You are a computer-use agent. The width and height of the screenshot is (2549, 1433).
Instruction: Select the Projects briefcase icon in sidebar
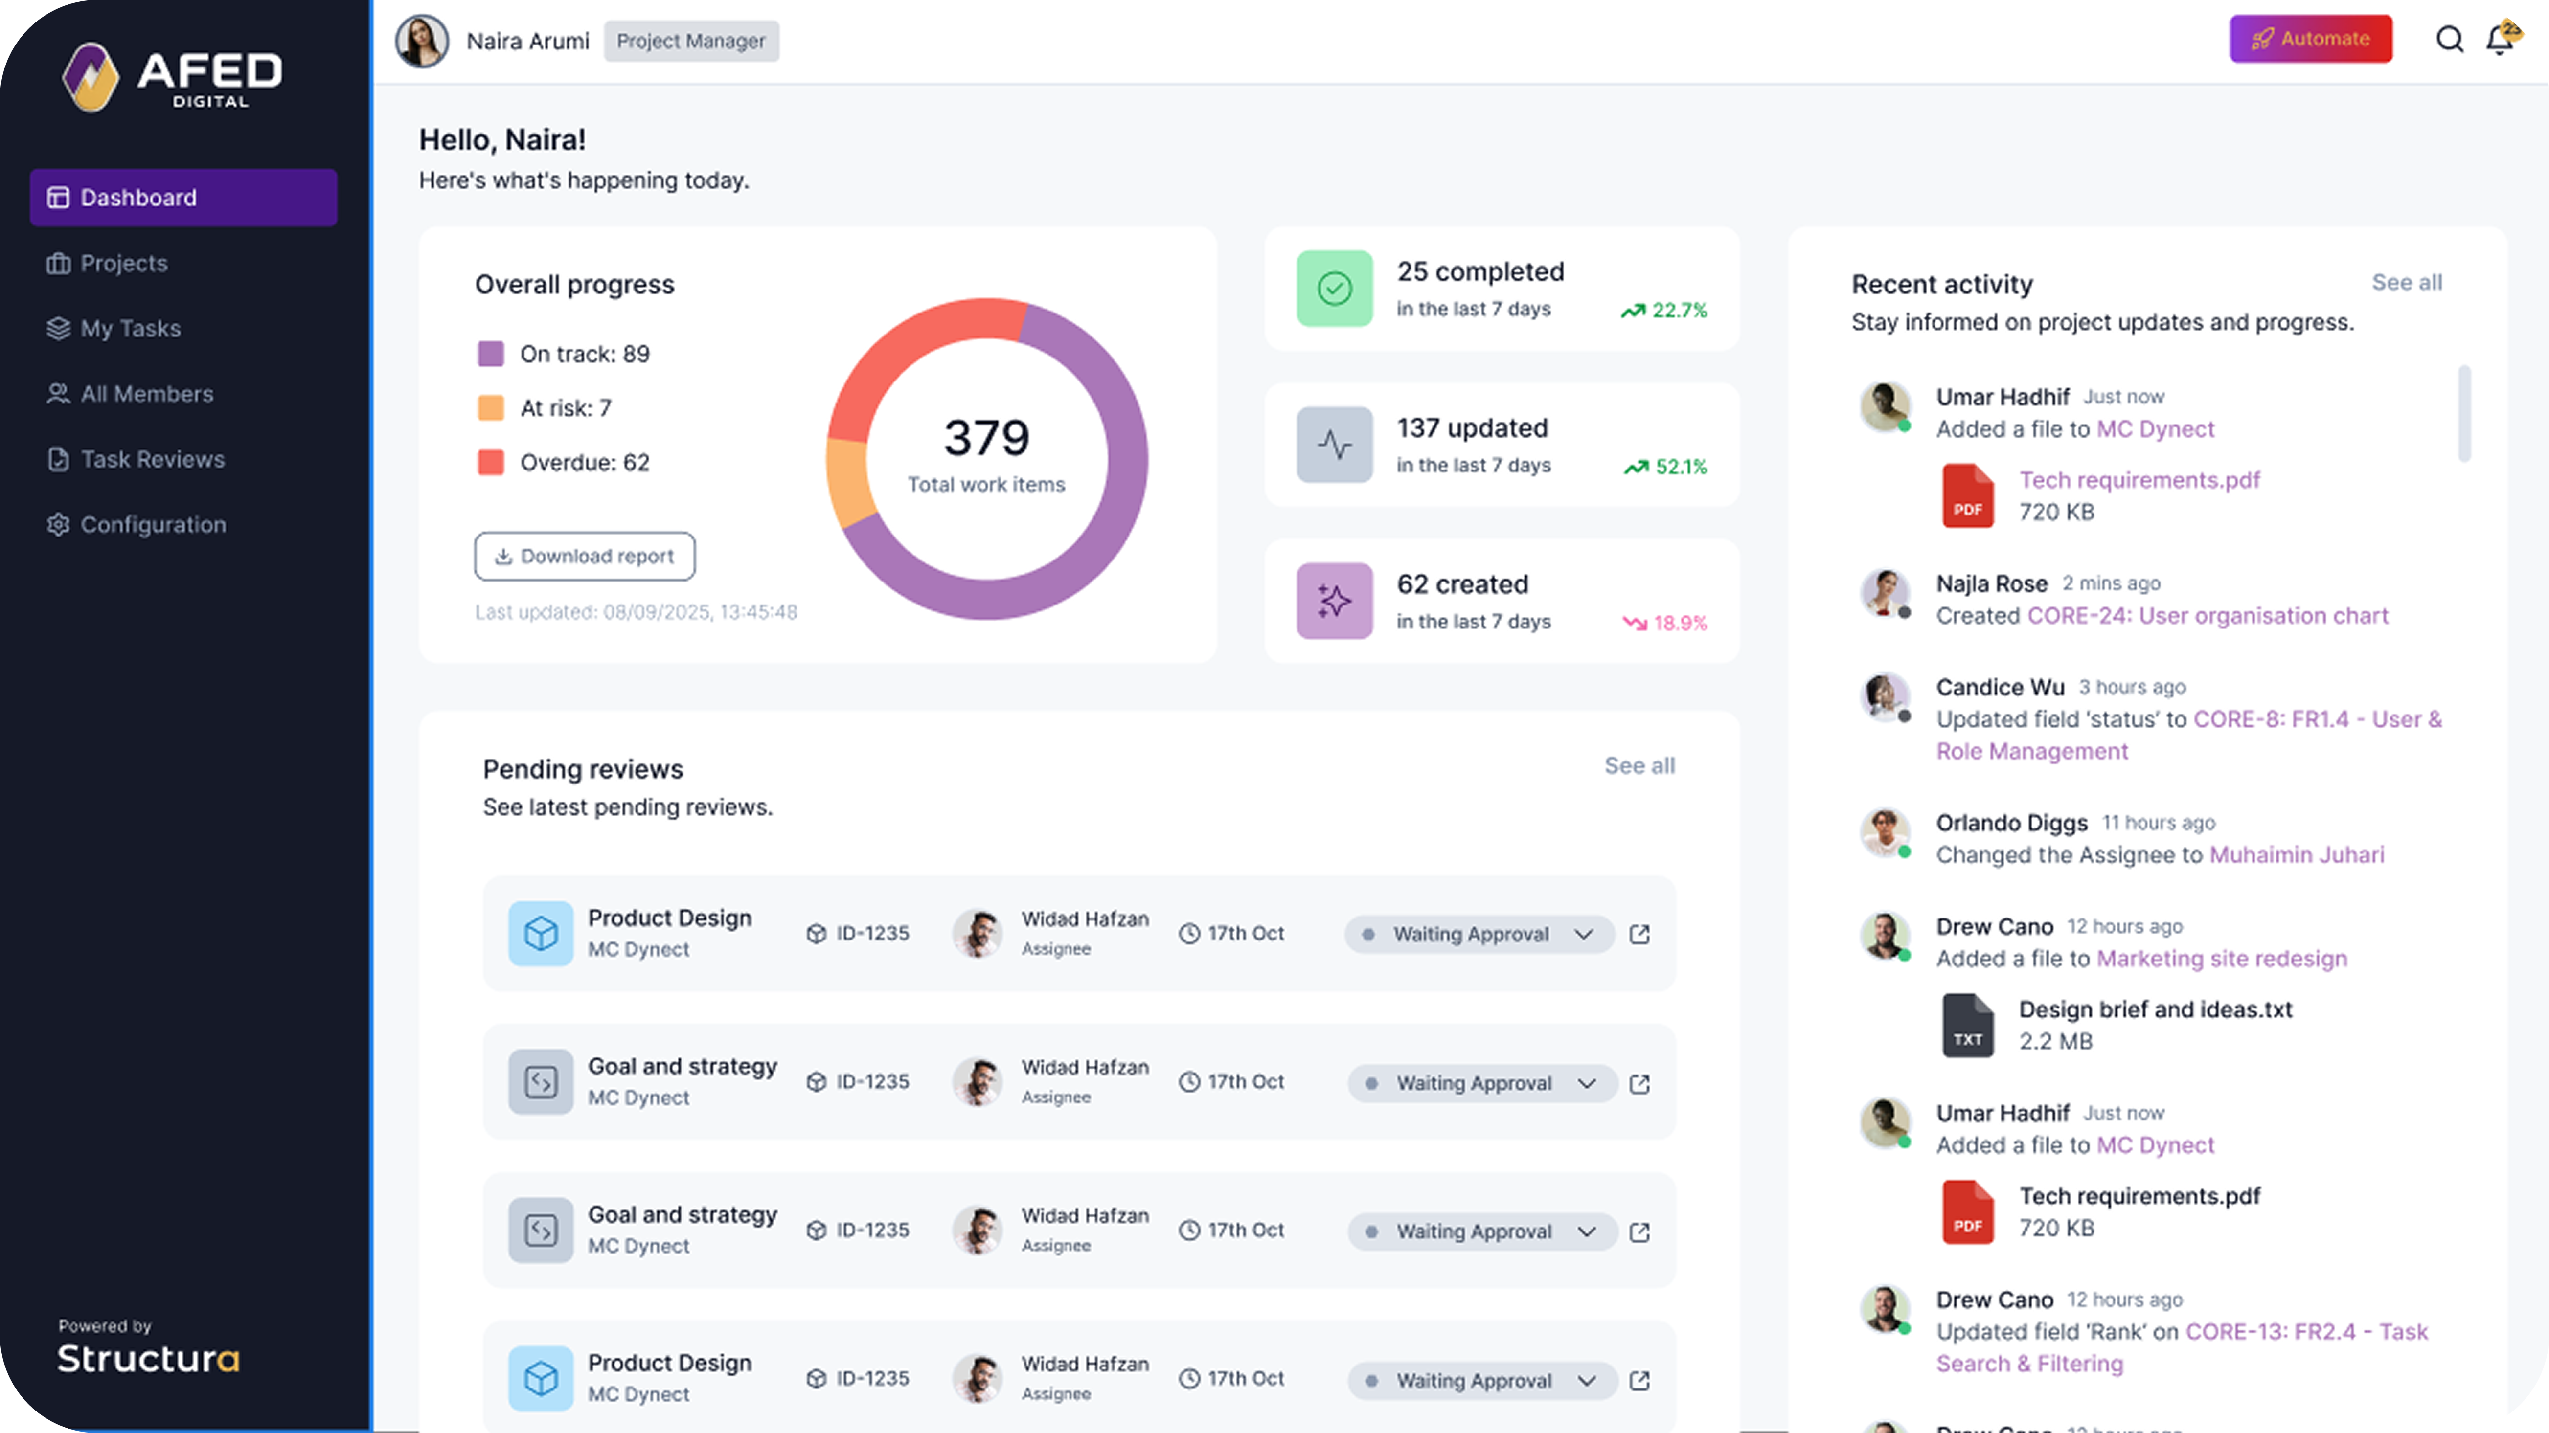[x=59, y=262]
